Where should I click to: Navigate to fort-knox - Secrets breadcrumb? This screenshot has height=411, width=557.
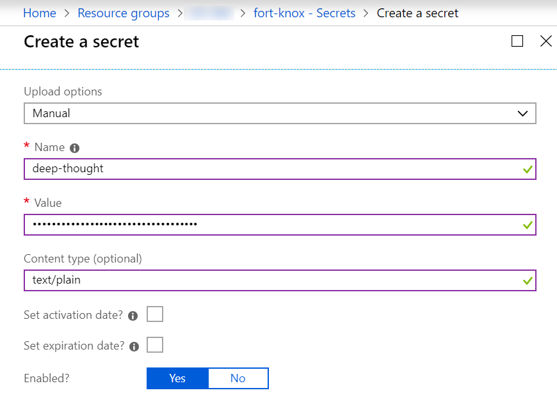click(x=304, y=13)
